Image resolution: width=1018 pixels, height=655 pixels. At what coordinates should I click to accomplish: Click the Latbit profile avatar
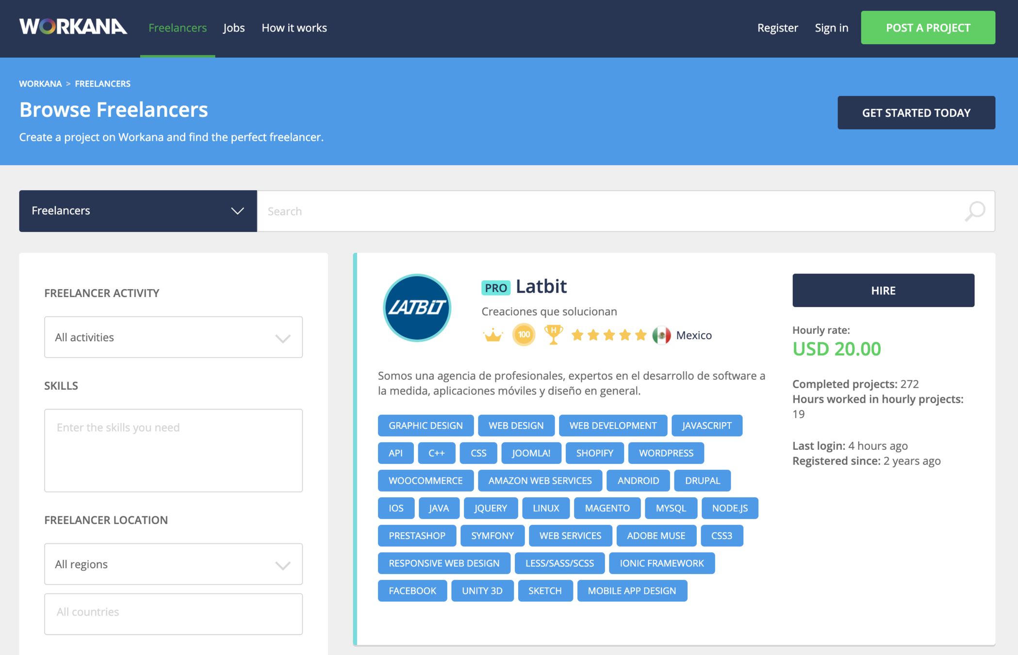417,308
